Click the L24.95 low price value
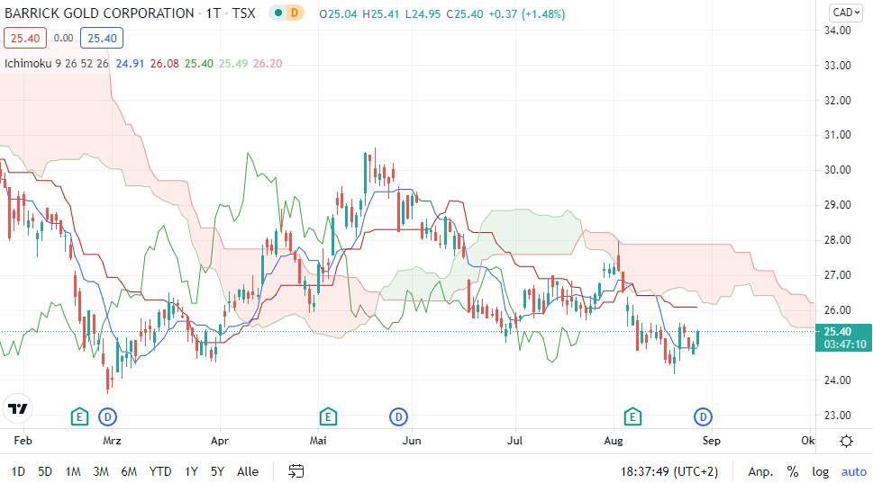 423,13
